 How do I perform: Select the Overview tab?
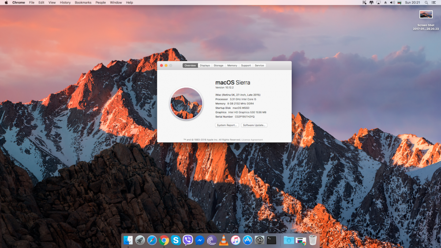[190, 66]
